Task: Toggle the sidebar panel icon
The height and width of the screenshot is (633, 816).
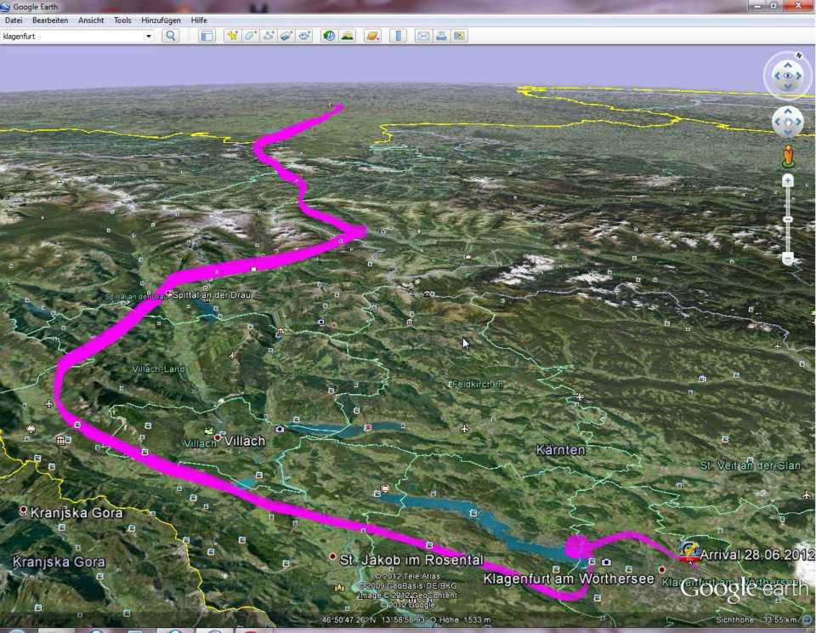Action: (x=207, y=36)
